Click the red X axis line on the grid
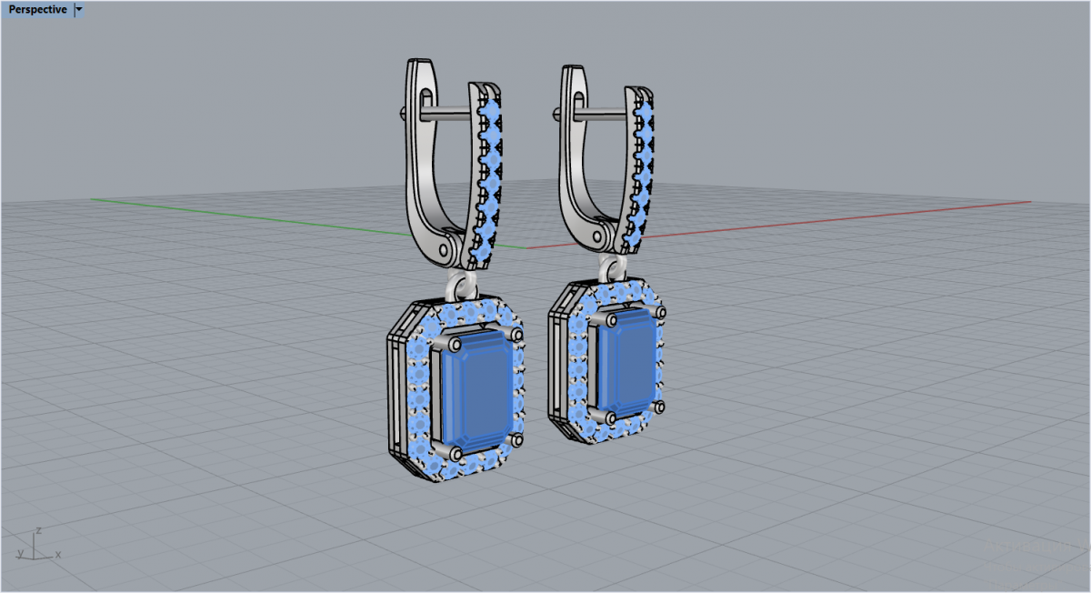1091x593 pixels. 818,223
